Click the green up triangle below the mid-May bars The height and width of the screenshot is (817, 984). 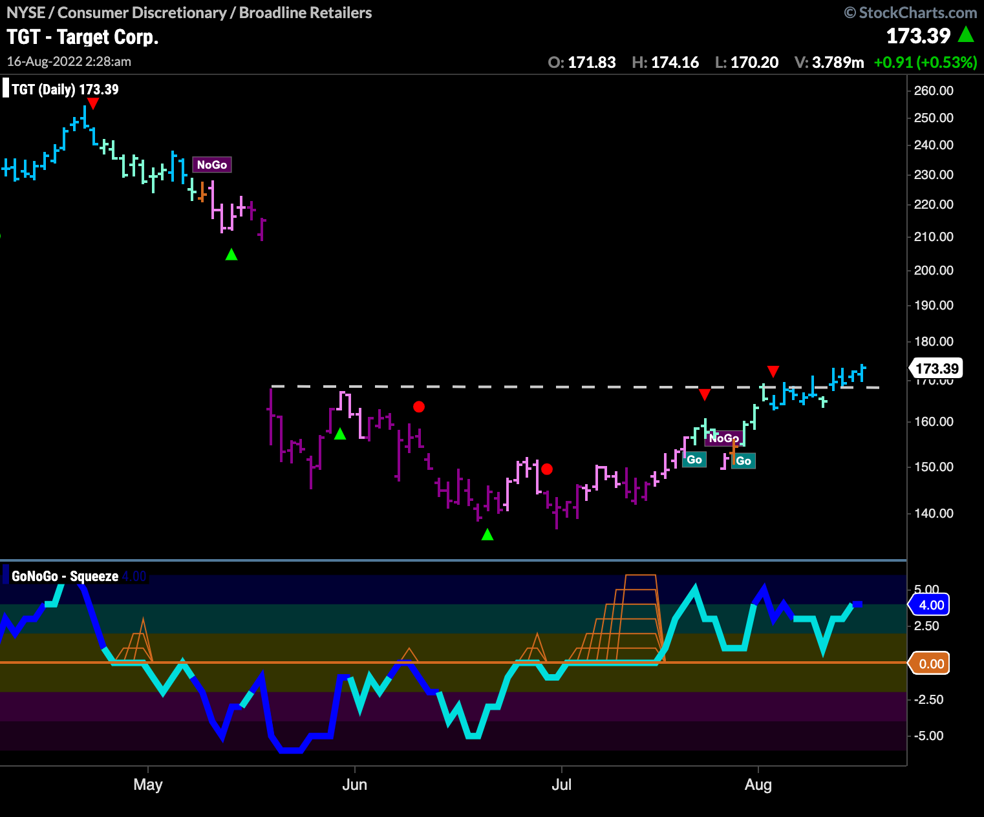[x=231, y=255]
